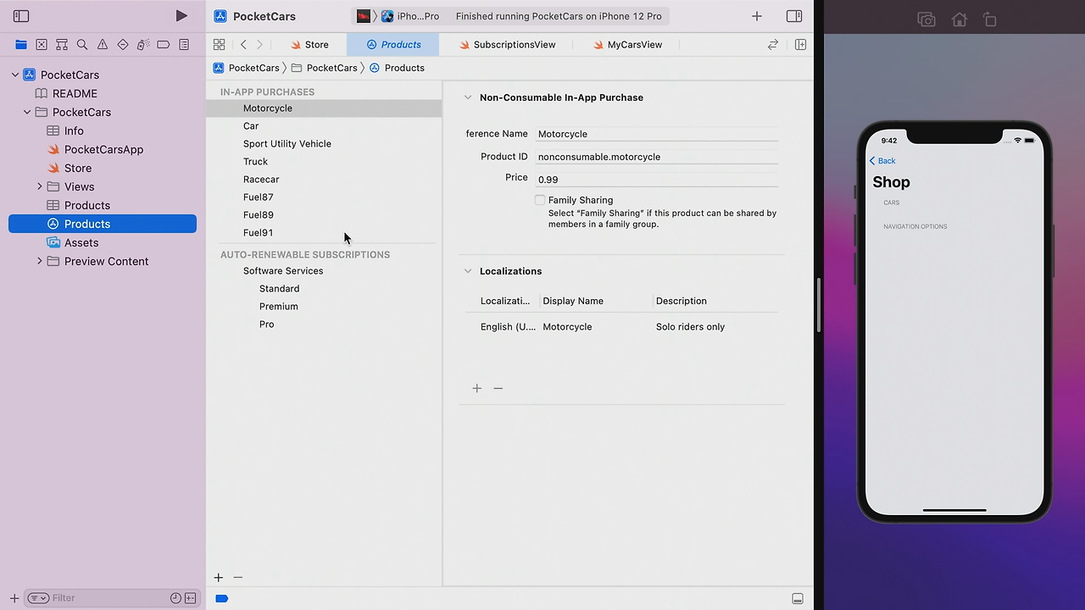Show source-controlled files filter
The image size is (1085, 610).
pyautogui.click(x=191, y=598)
